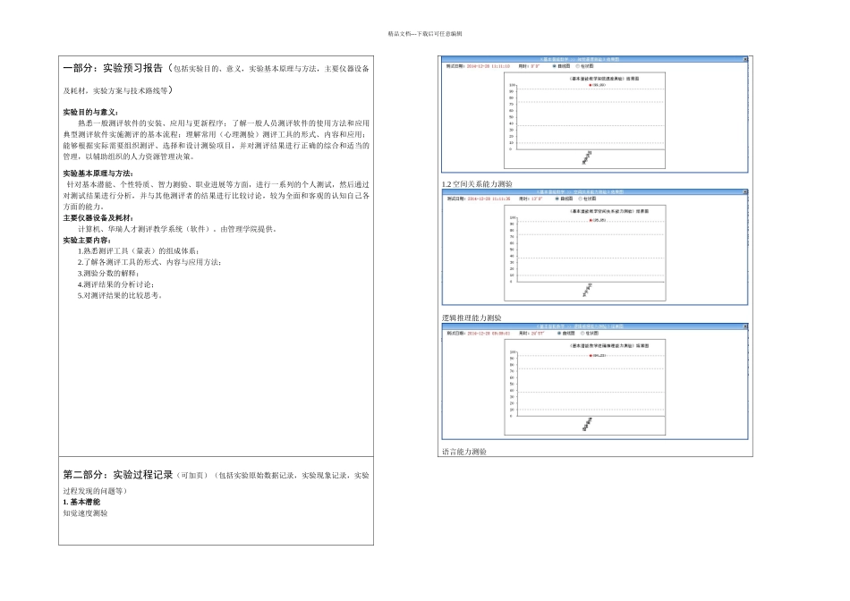Viewport: 850px width, 601px height.
Task: Click the test date value in 逻辑推理能力测验 window
Action: pos(489,334)
